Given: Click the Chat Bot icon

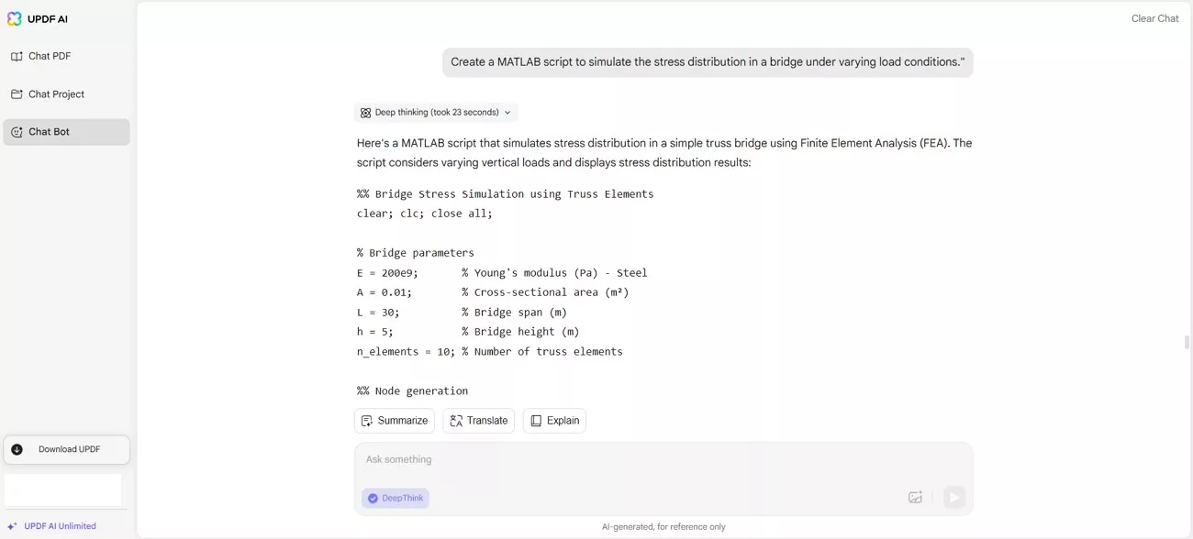Looking at the screenshot, I should (x=16, y=131).
